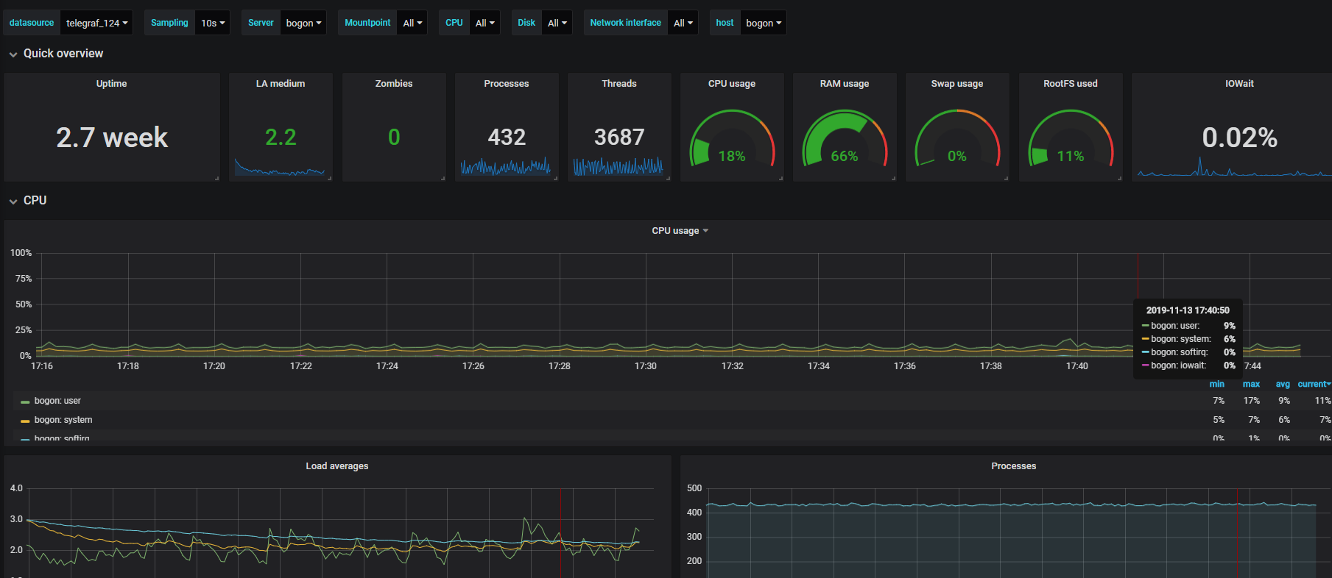Viewport: 1332px width, 578px height.
Task: Click the Zombies value 0
Action: click(x=394, y=137)
